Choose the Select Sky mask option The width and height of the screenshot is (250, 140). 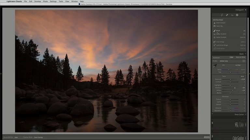219,26
